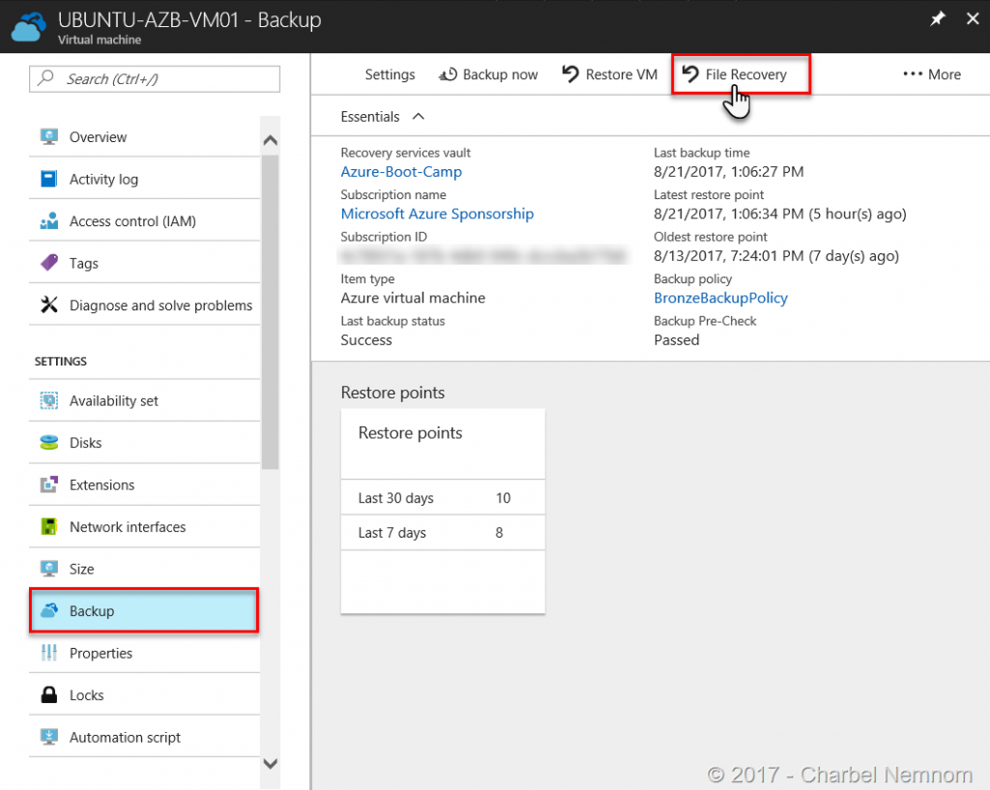The width and height of the screenshot is (990, 790).
Task: Click the Automation script download icon
Action: pyautogui.click(x=49, y=737)
